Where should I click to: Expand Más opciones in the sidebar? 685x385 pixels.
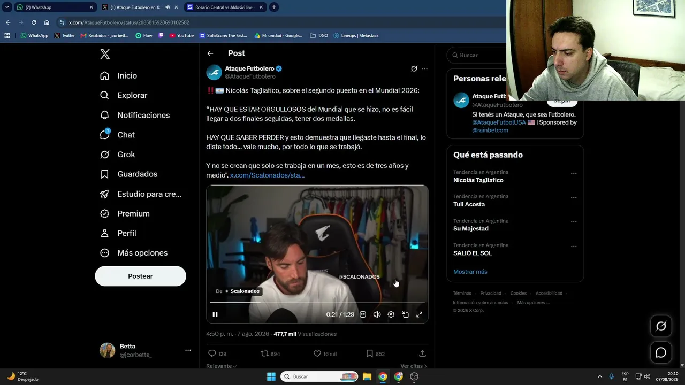(x=134, y=253)
